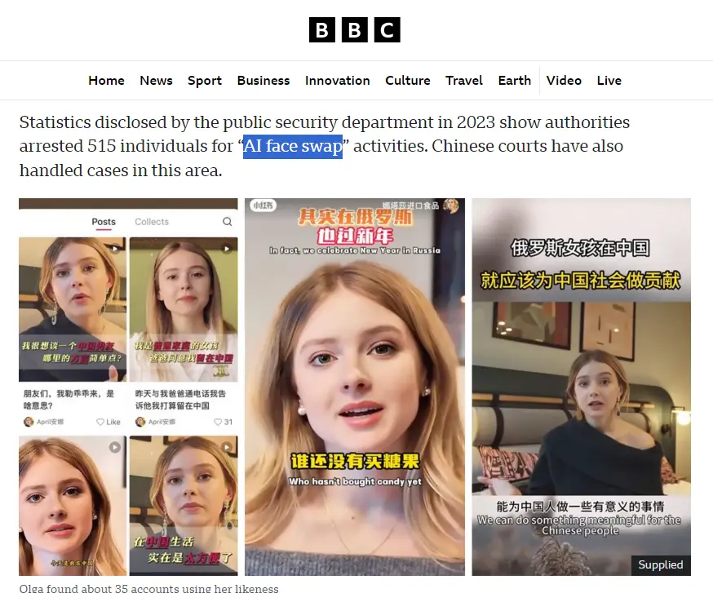This screenshot has height=593, width=713.
Task: Navigate to the Business section
Action: pyautogui.click(x=263, y=81)
